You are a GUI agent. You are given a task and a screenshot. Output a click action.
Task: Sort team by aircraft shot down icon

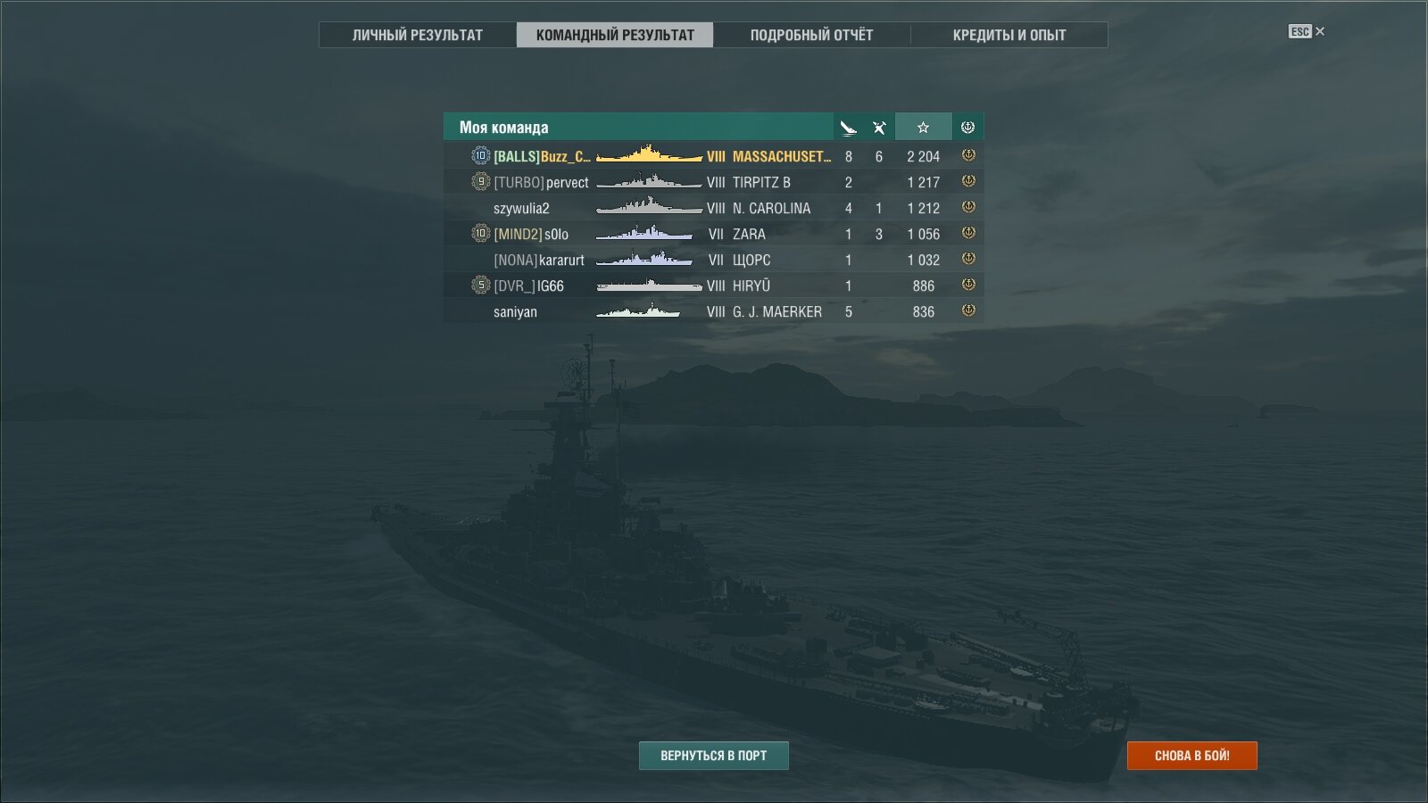point(879,128)
